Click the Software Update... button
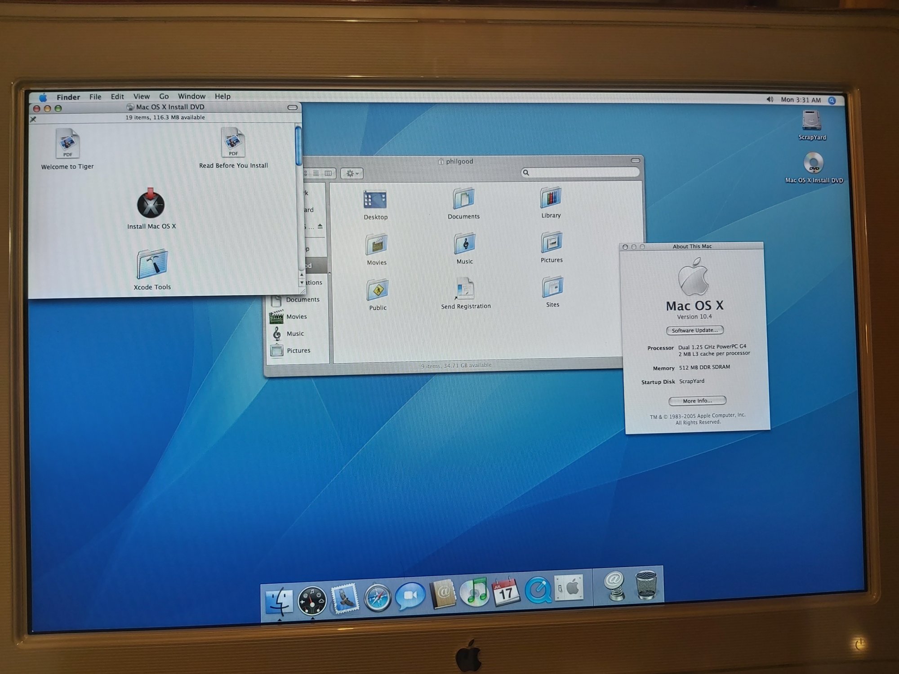The height and width of the screenshot is (674, 899). coord(694,330)
